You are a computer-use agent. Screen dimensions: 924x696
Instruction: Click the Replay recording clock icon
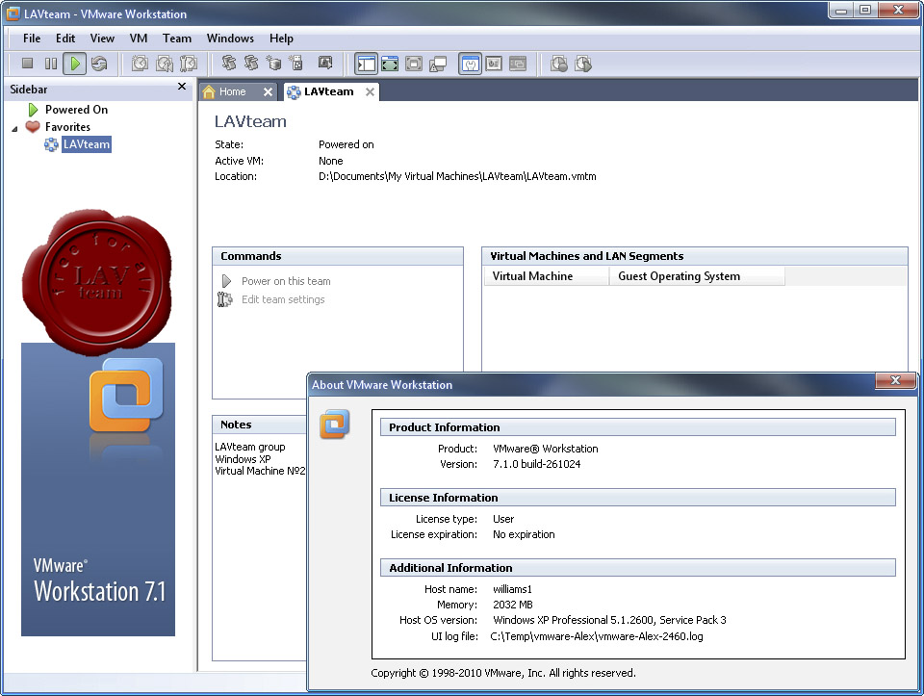pos(583,64)
